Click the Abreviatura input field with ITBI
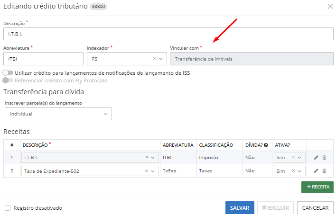 (x=43, y=59)
